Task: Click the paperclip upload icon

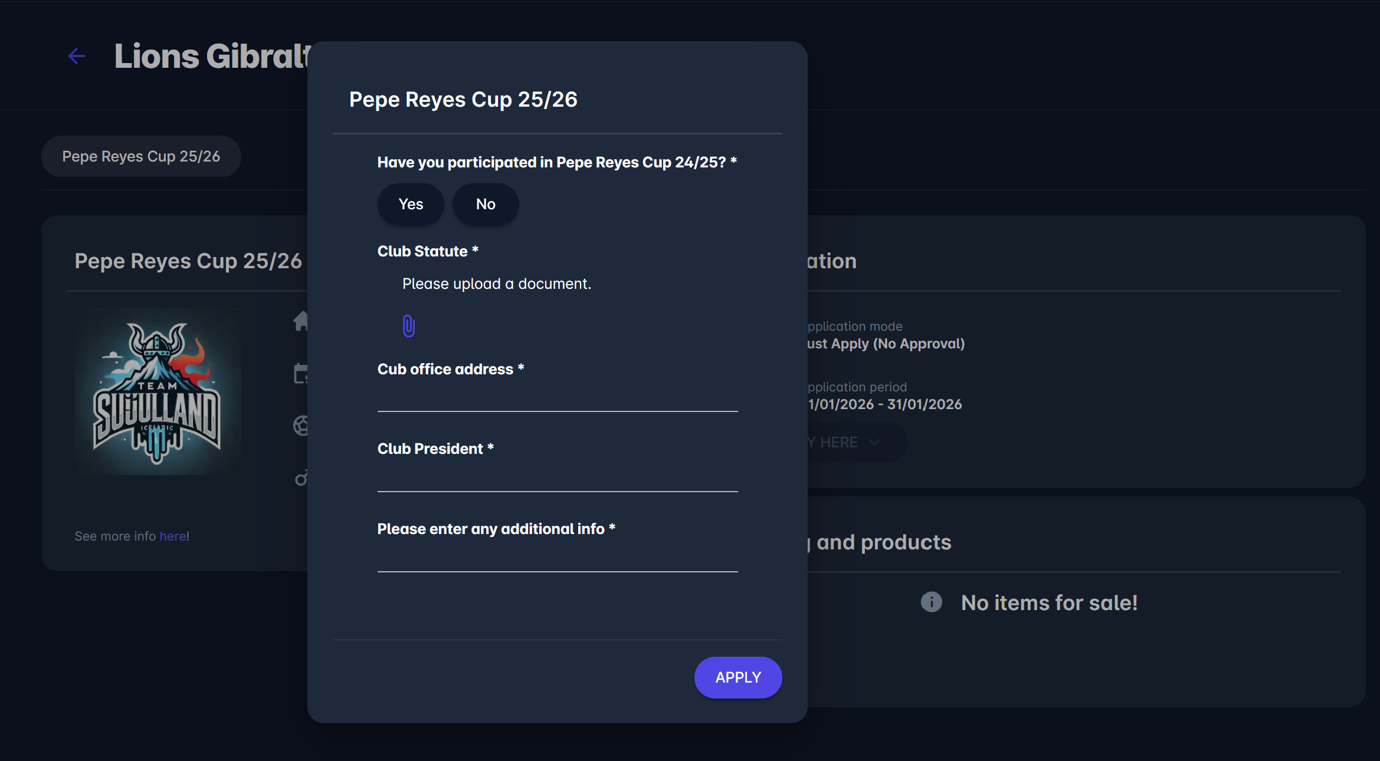Action: [x=408, y=325]
